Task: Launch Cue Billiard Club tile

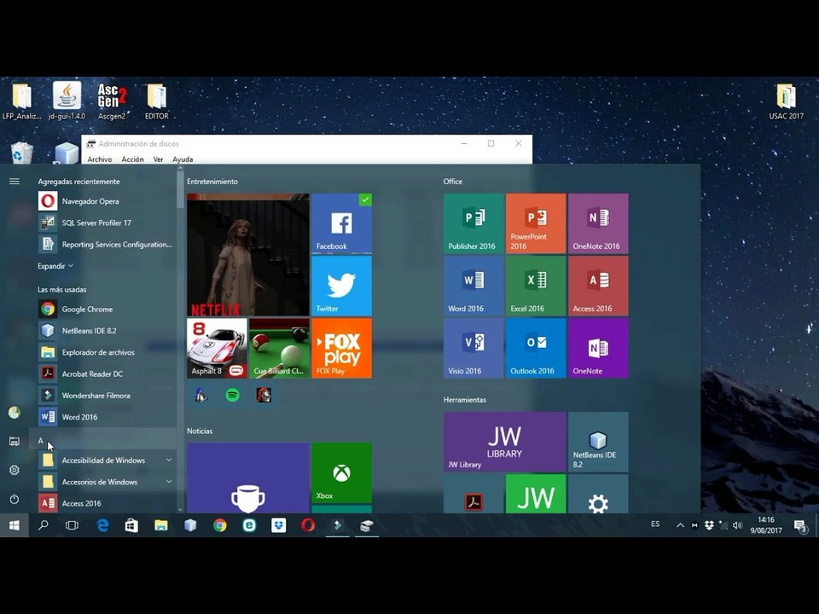Action: click(x=279, y=348)
